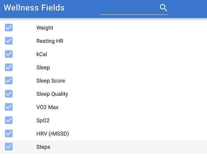Disable the kCal field checkbox
The height and width of the screenshot is (158, 207).
(x=9, y=54)
